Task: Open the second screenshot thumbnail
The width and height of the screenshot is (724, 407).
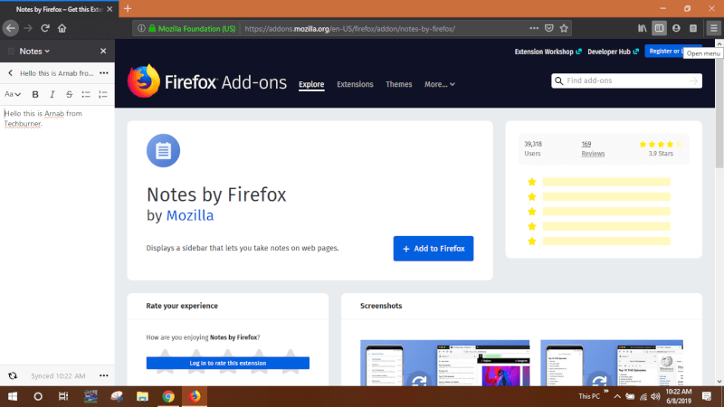Action: click(612, 364)
